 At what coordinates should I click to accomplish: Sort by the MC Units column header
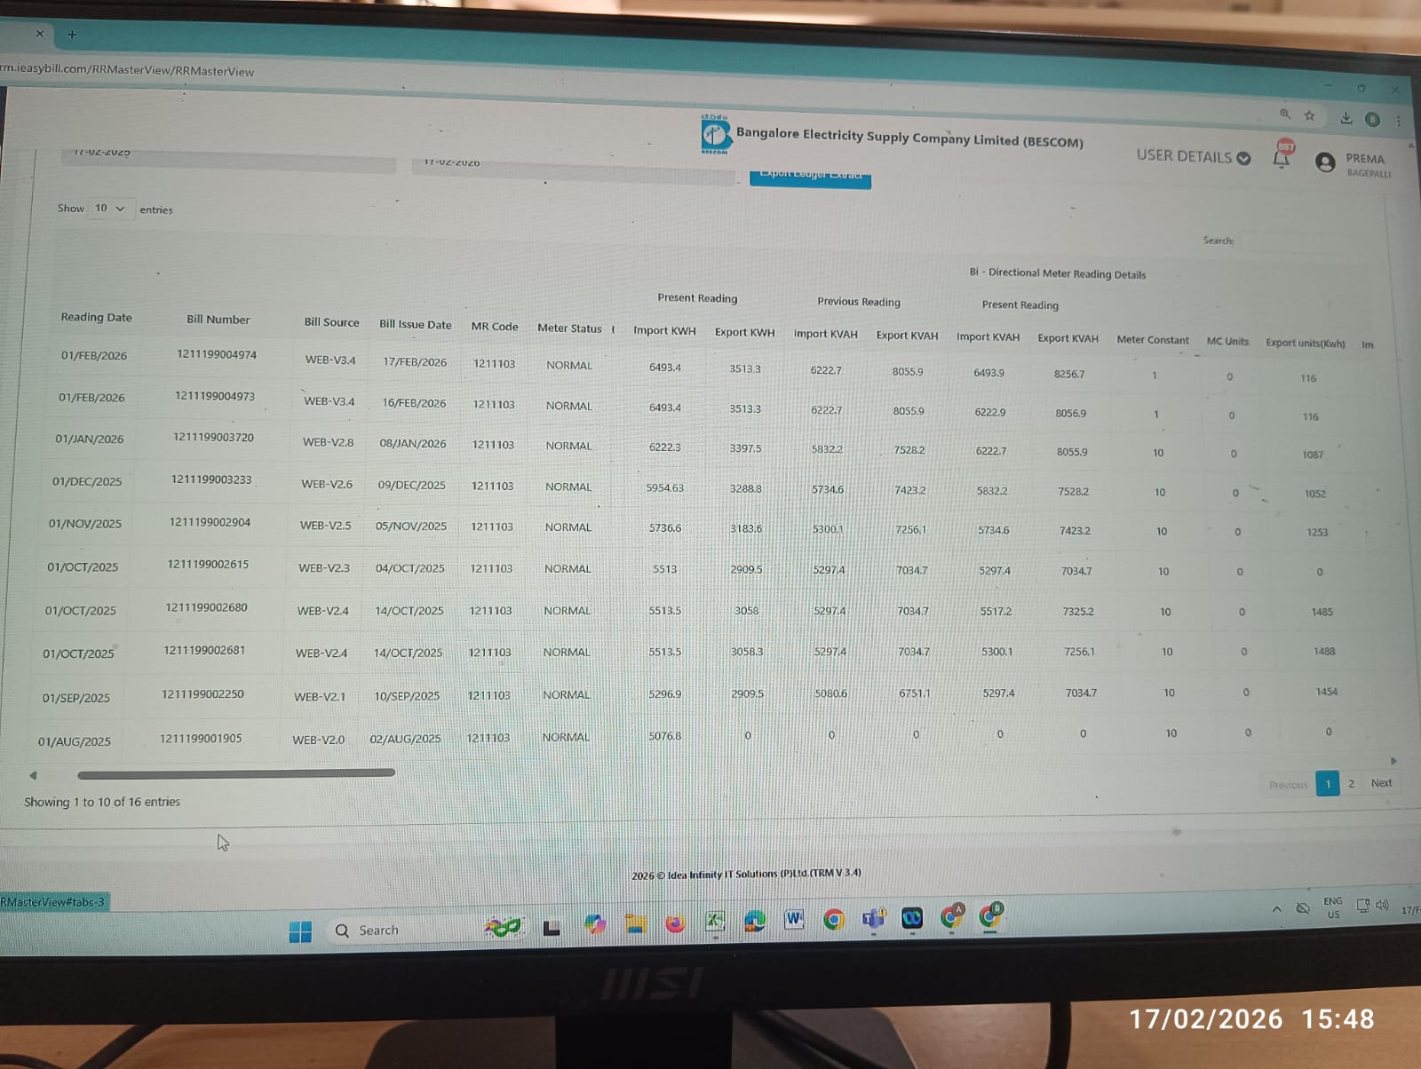(1227, 342)
